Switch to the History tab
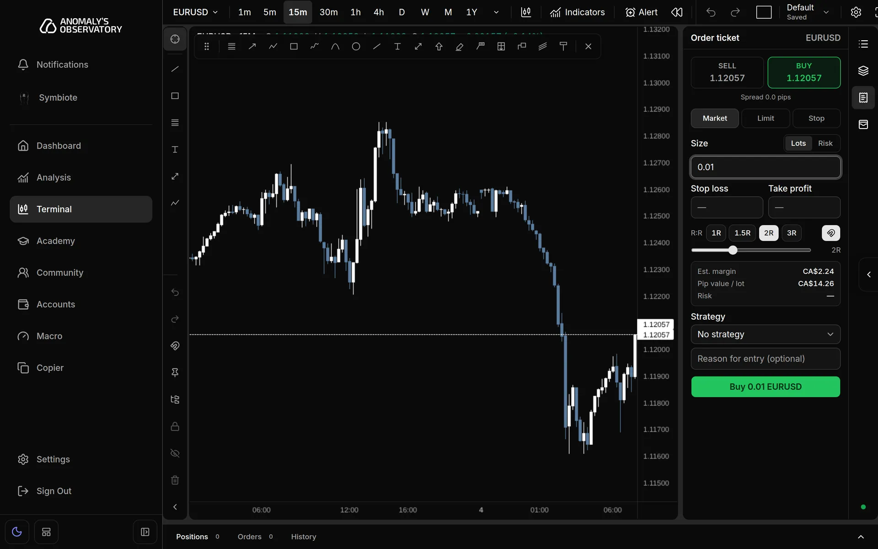Screen dimensions: 878x549 [304, 537]
